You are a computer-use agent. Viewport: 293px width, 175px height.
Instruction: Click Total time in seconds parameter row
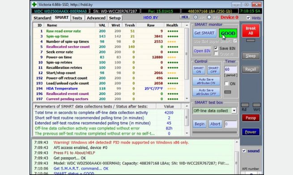tap(109, 113)
